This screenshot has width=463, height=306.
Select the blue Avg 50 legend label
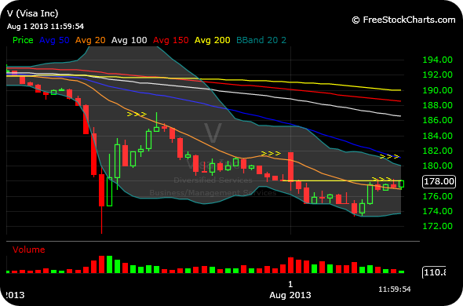click(54, 40)
